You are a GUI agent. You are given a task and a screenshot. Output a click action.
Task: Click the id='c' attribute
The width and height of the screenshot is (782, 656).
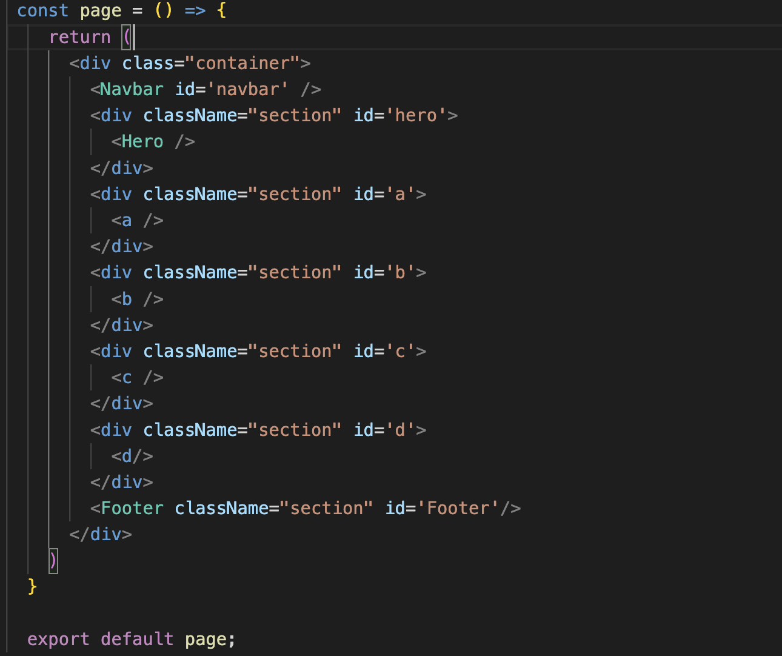pyautogui.click(x=384, y=351)
